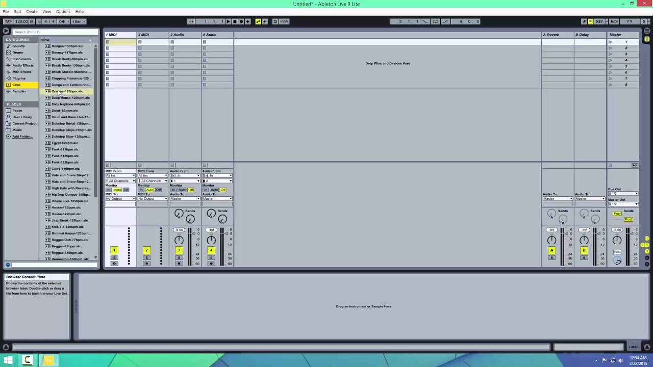This screenshot has width=653, height=367.
Task: Toggle the Follow playback arrow icon
Action: pyautogui.click(x=191, y=21)
